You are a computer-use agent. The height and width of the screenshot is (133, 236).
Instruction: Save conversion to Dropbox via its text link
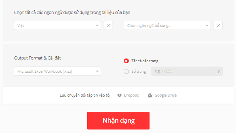tap(131, 95)
